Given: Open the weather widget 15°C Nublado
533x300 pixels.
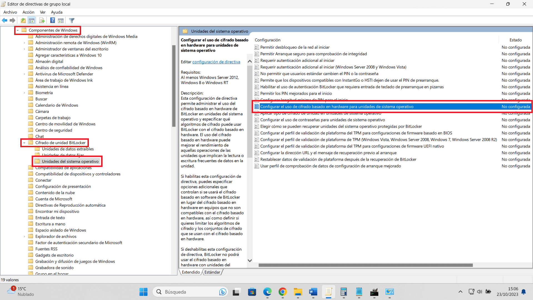Looking at the screenshot, I should (x=20, y=292).
